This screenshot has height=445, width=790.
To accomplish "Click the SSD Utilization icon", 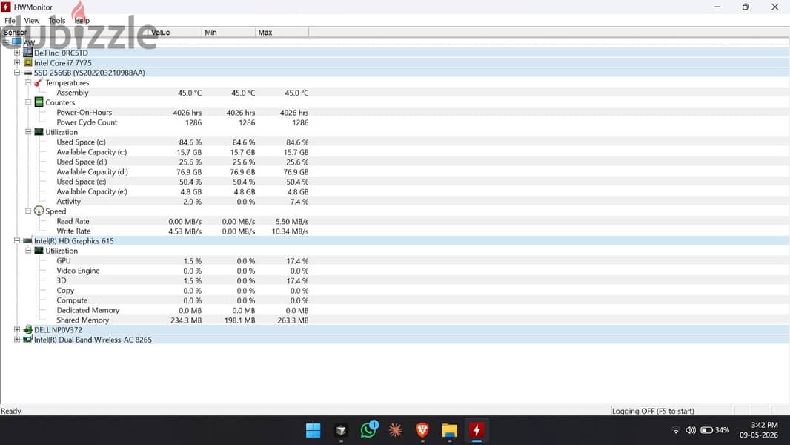I will [x=39, y=132].
